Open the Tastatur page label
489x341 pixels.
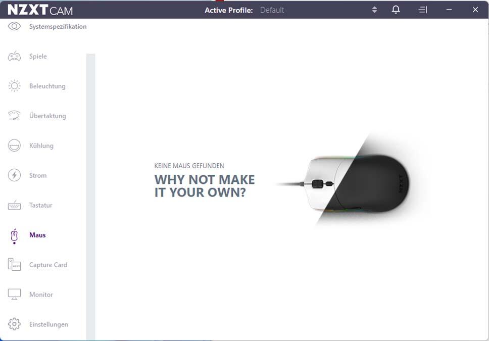click(x=40, y=205)
